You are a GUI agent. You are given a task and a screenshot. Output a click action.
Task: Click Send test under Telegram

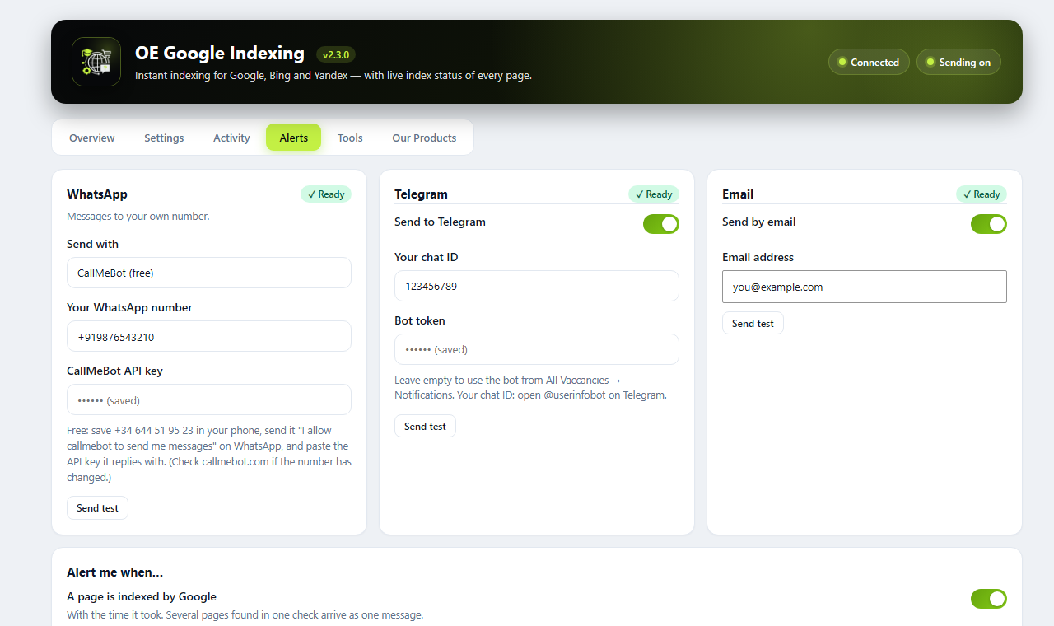pos(425,426)
